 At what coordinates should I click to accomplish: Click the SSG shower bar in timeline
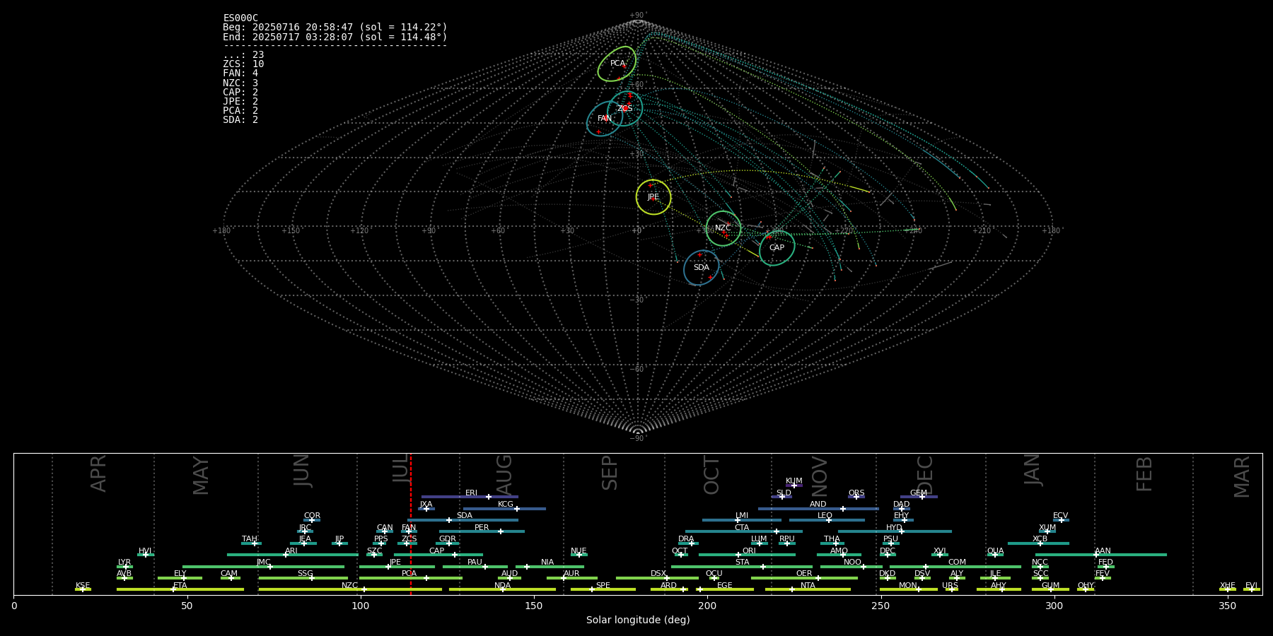click(x=303, y=578)
